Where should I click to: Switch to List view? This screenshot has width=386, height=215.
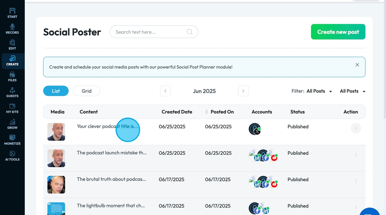56,91
